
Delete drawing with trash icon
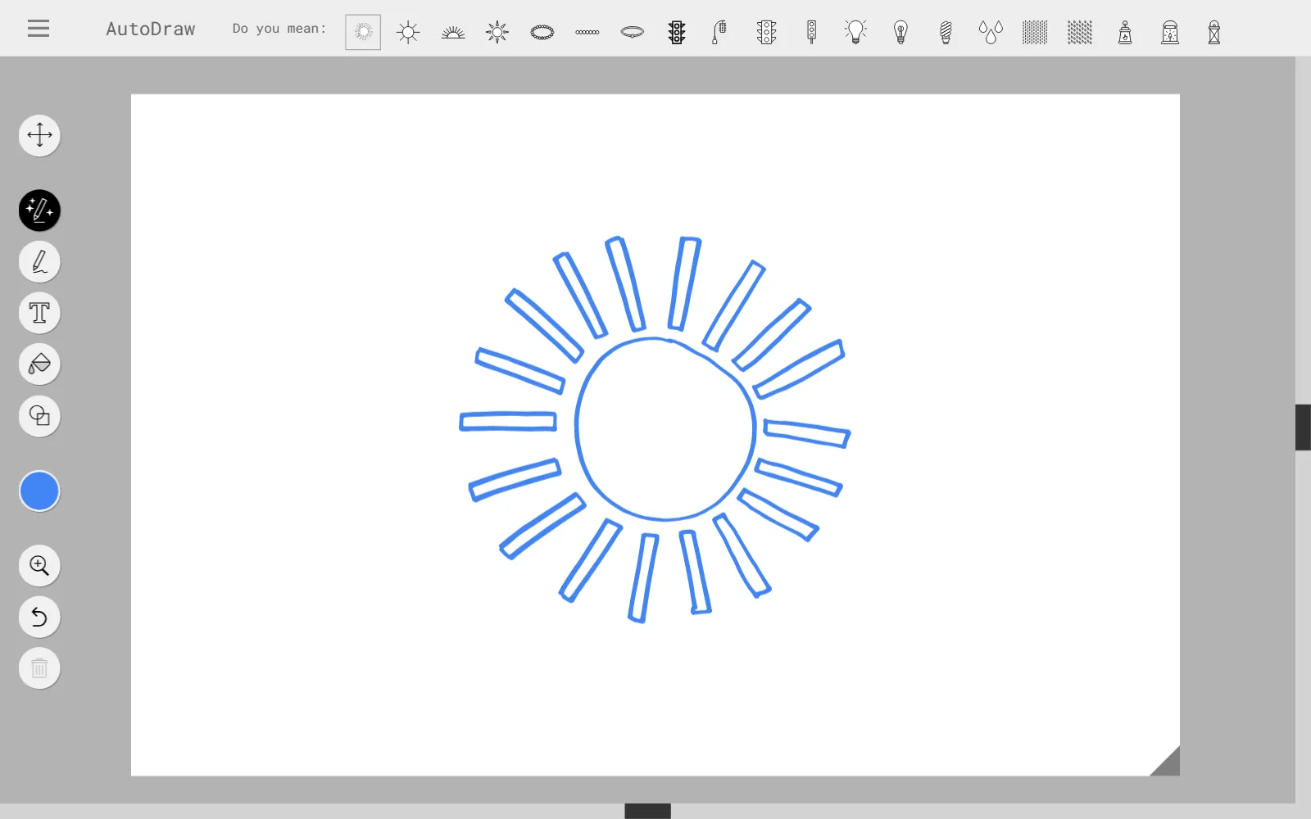(x=39, y=668)
